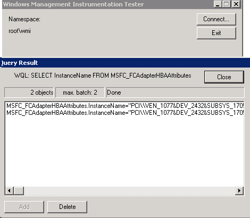Viewport: 250px width, 218px height.
Task: Click the Namespace: label
Action: [24, 19]
